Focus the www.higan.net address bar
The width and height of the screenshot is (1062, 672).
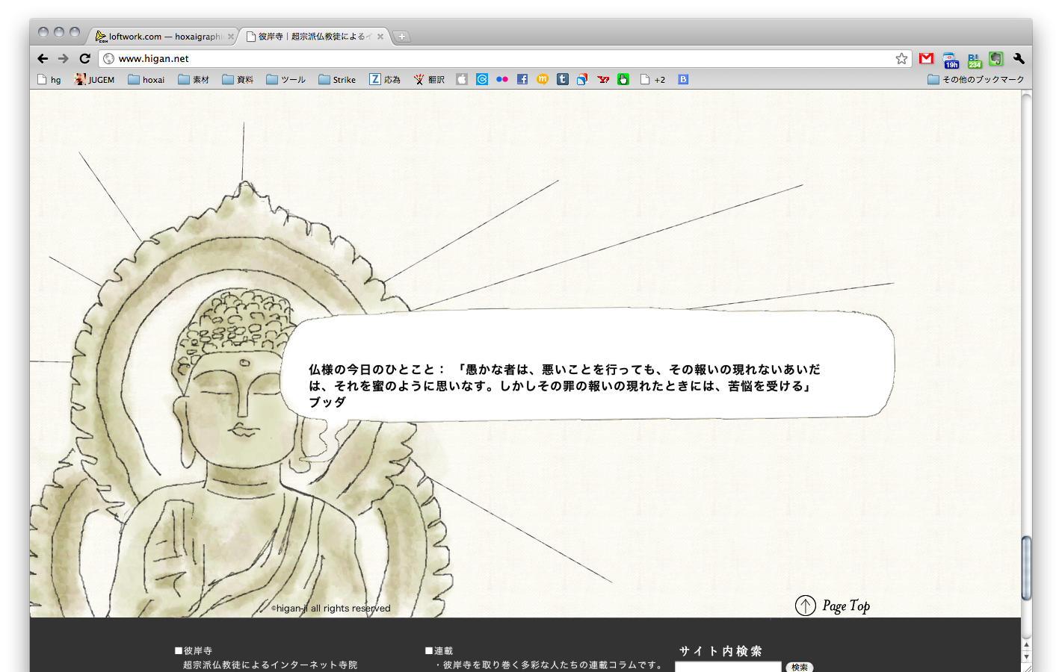(x=504, y=58)
